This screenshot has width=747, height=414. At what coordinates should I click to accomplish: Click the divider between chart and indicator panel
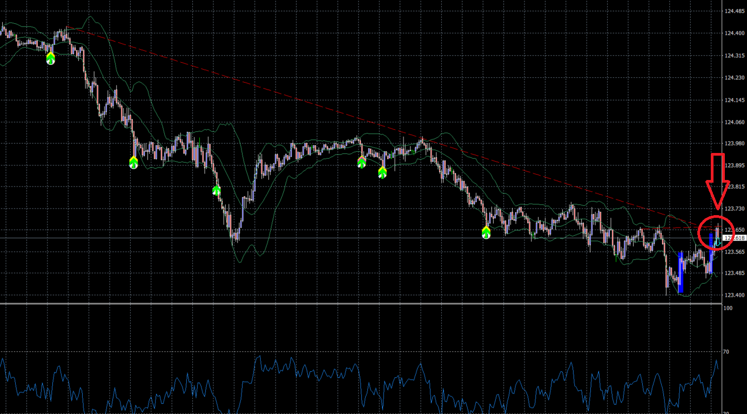[x=361, y=304]
